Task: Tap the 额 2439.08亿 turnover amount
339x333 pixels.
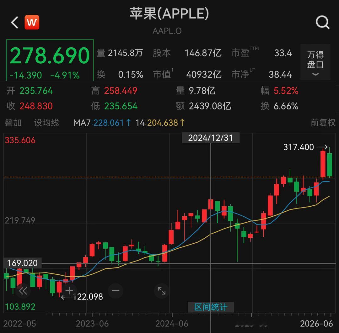Action: click(x=203, y=106)
